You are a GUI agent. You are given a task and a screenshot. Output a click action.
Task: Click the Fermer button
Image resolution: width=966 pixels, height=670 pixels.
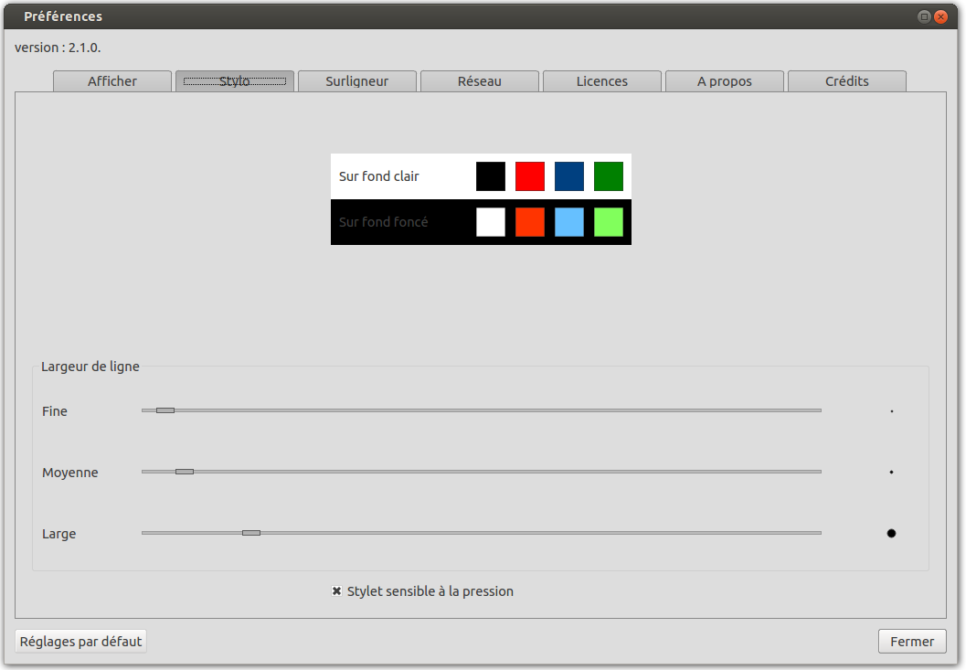click(911, 642)
